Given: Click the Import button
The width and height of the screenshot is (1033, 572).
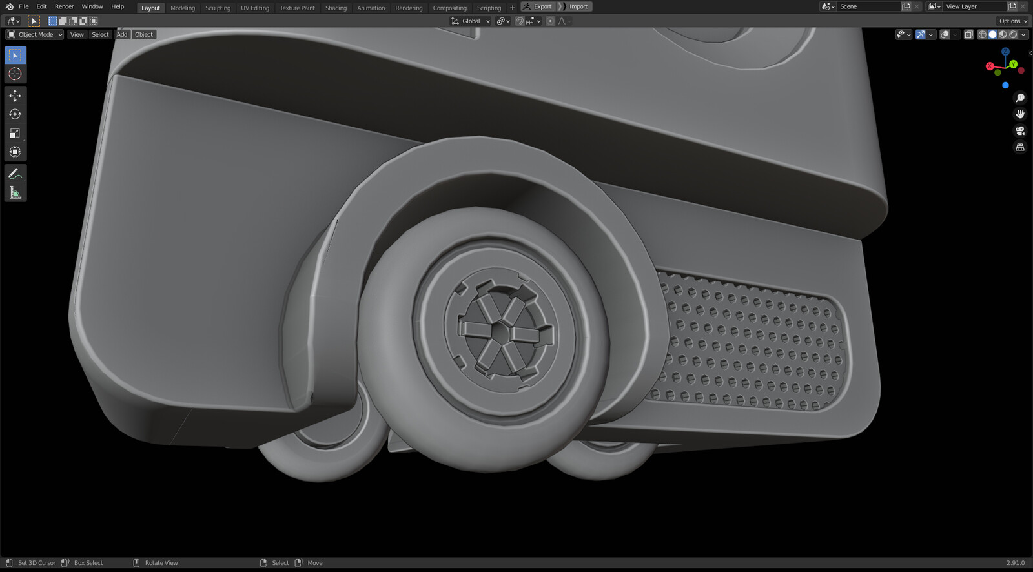Looking at the screenshot, I should pyautogui.click(x=575, y=6).
